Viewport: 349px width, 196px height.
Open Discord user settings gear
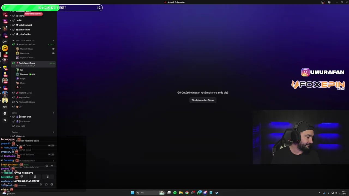[x=52, y=185]
